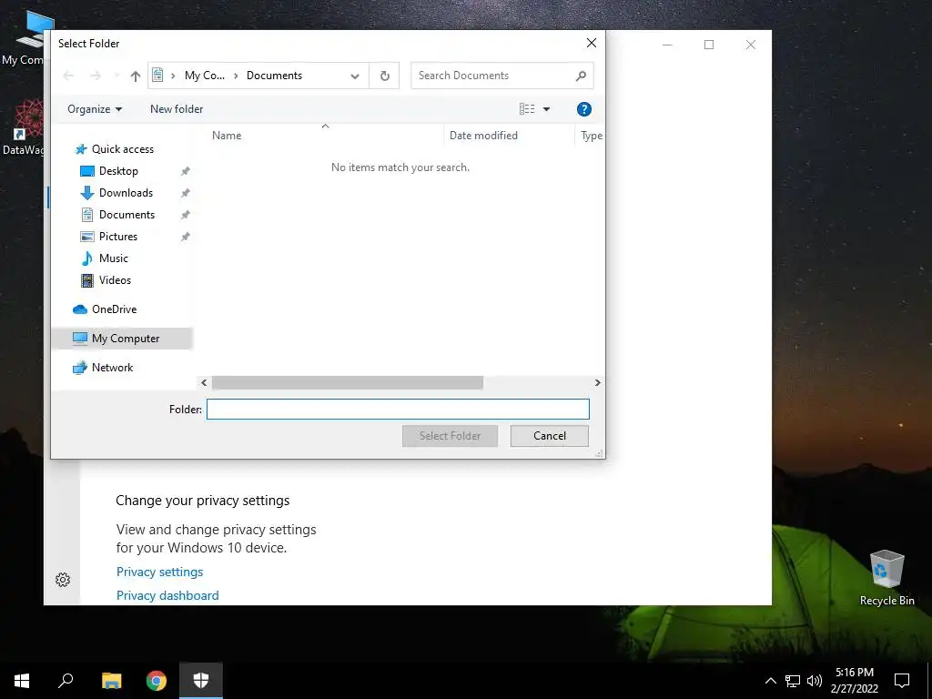Image resolution: width=932 pixels, height=699 pixels.
Task: Open Privacy dashboard link in Security window
Action: pos(167,595)
